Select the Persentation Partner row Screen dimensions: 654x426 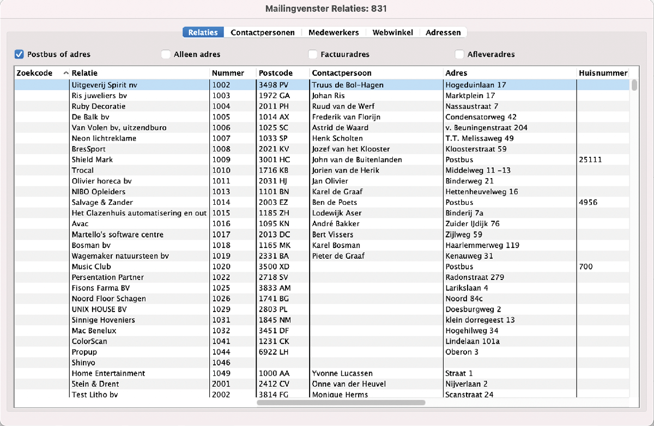tap(322, 277)
